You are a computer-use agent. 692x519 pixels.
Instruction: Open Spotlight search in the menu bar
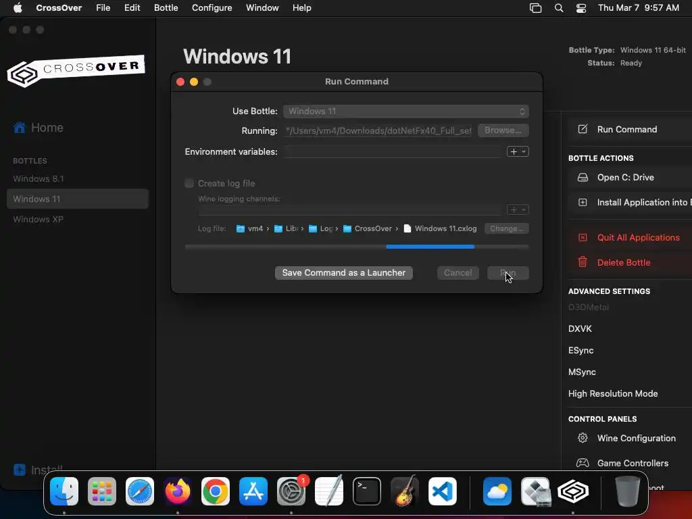(559, 8)
